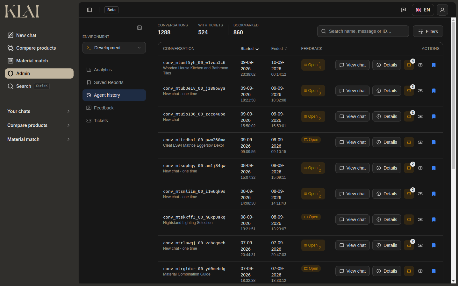Start a New chat
Screen dimensions: 458x286
pyautogui.click(x=39, y=35)
